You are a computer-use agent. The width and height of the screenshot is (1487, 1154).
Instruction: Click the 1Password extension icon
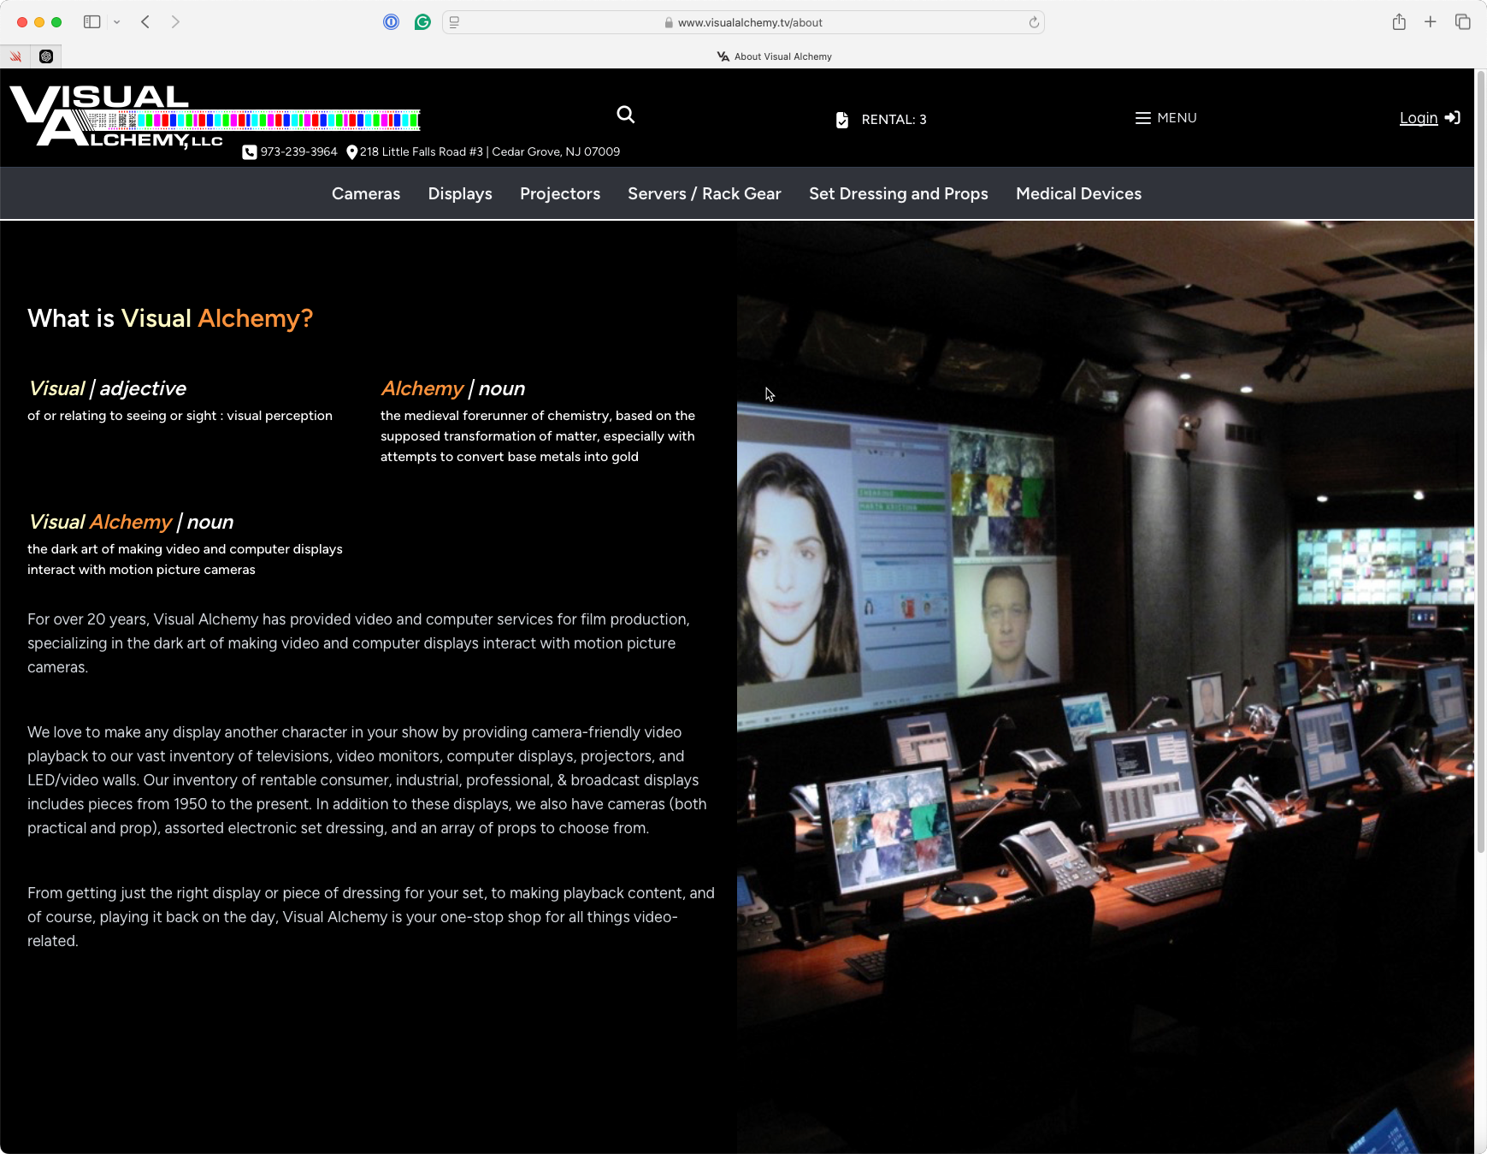(391, 22)
